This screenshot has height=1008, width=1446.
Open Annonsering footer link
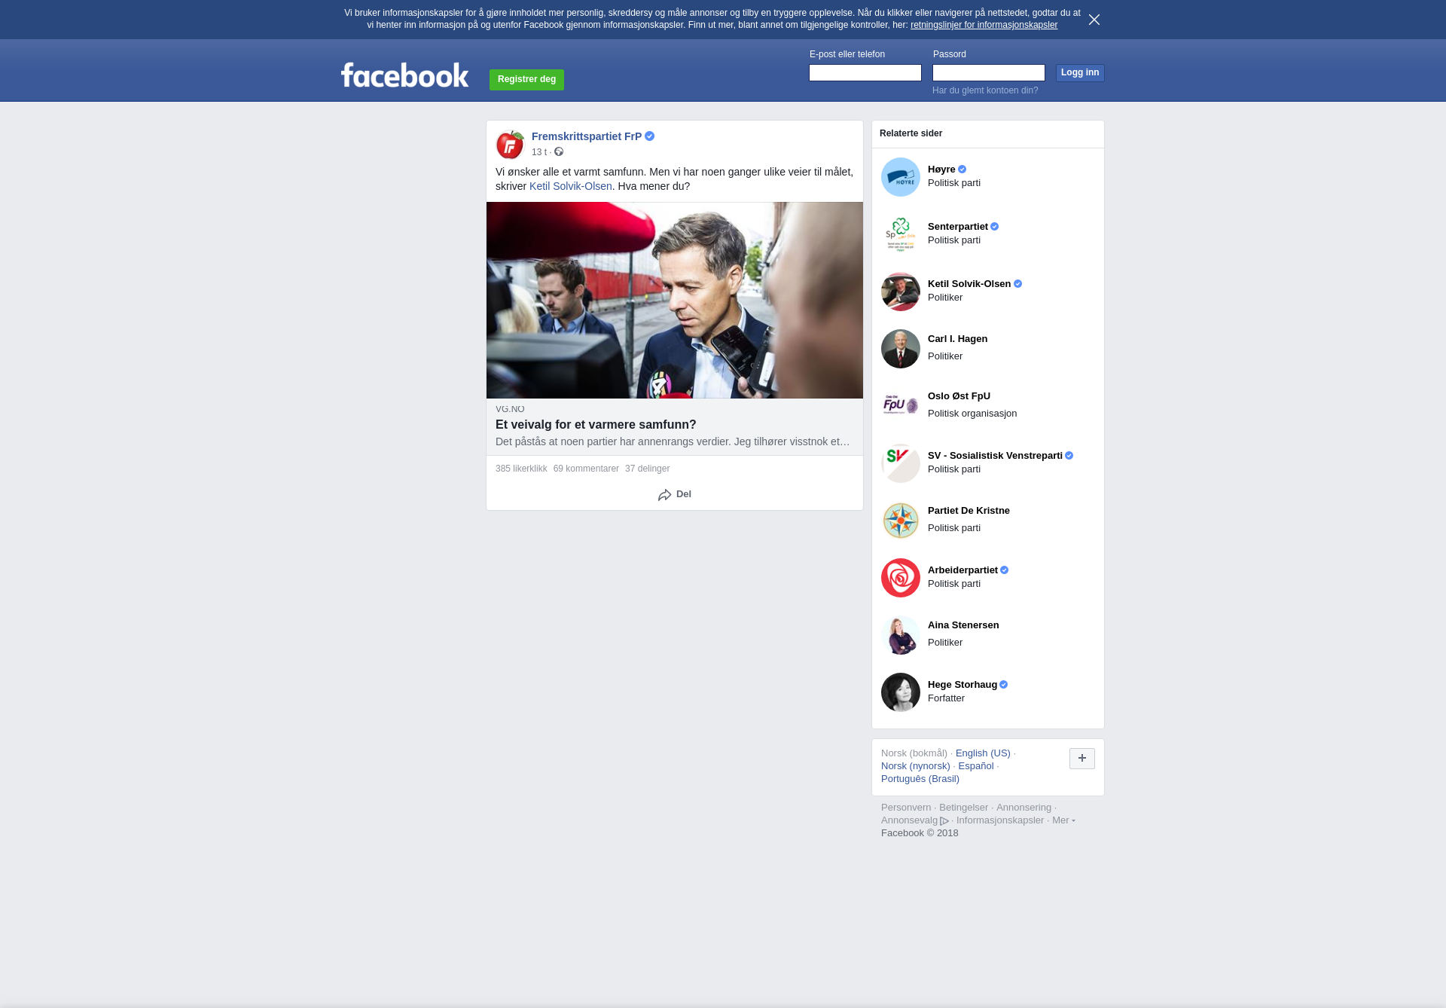click(x=1023, y=808)
